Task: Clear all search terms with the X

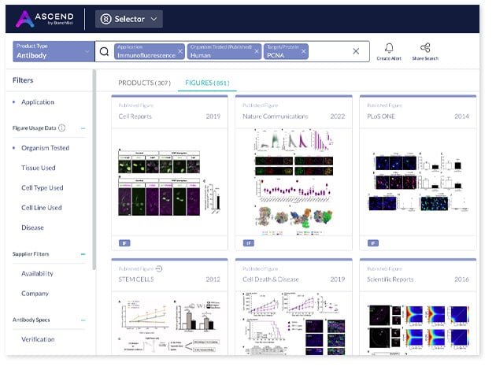Action: click(355, 51)
